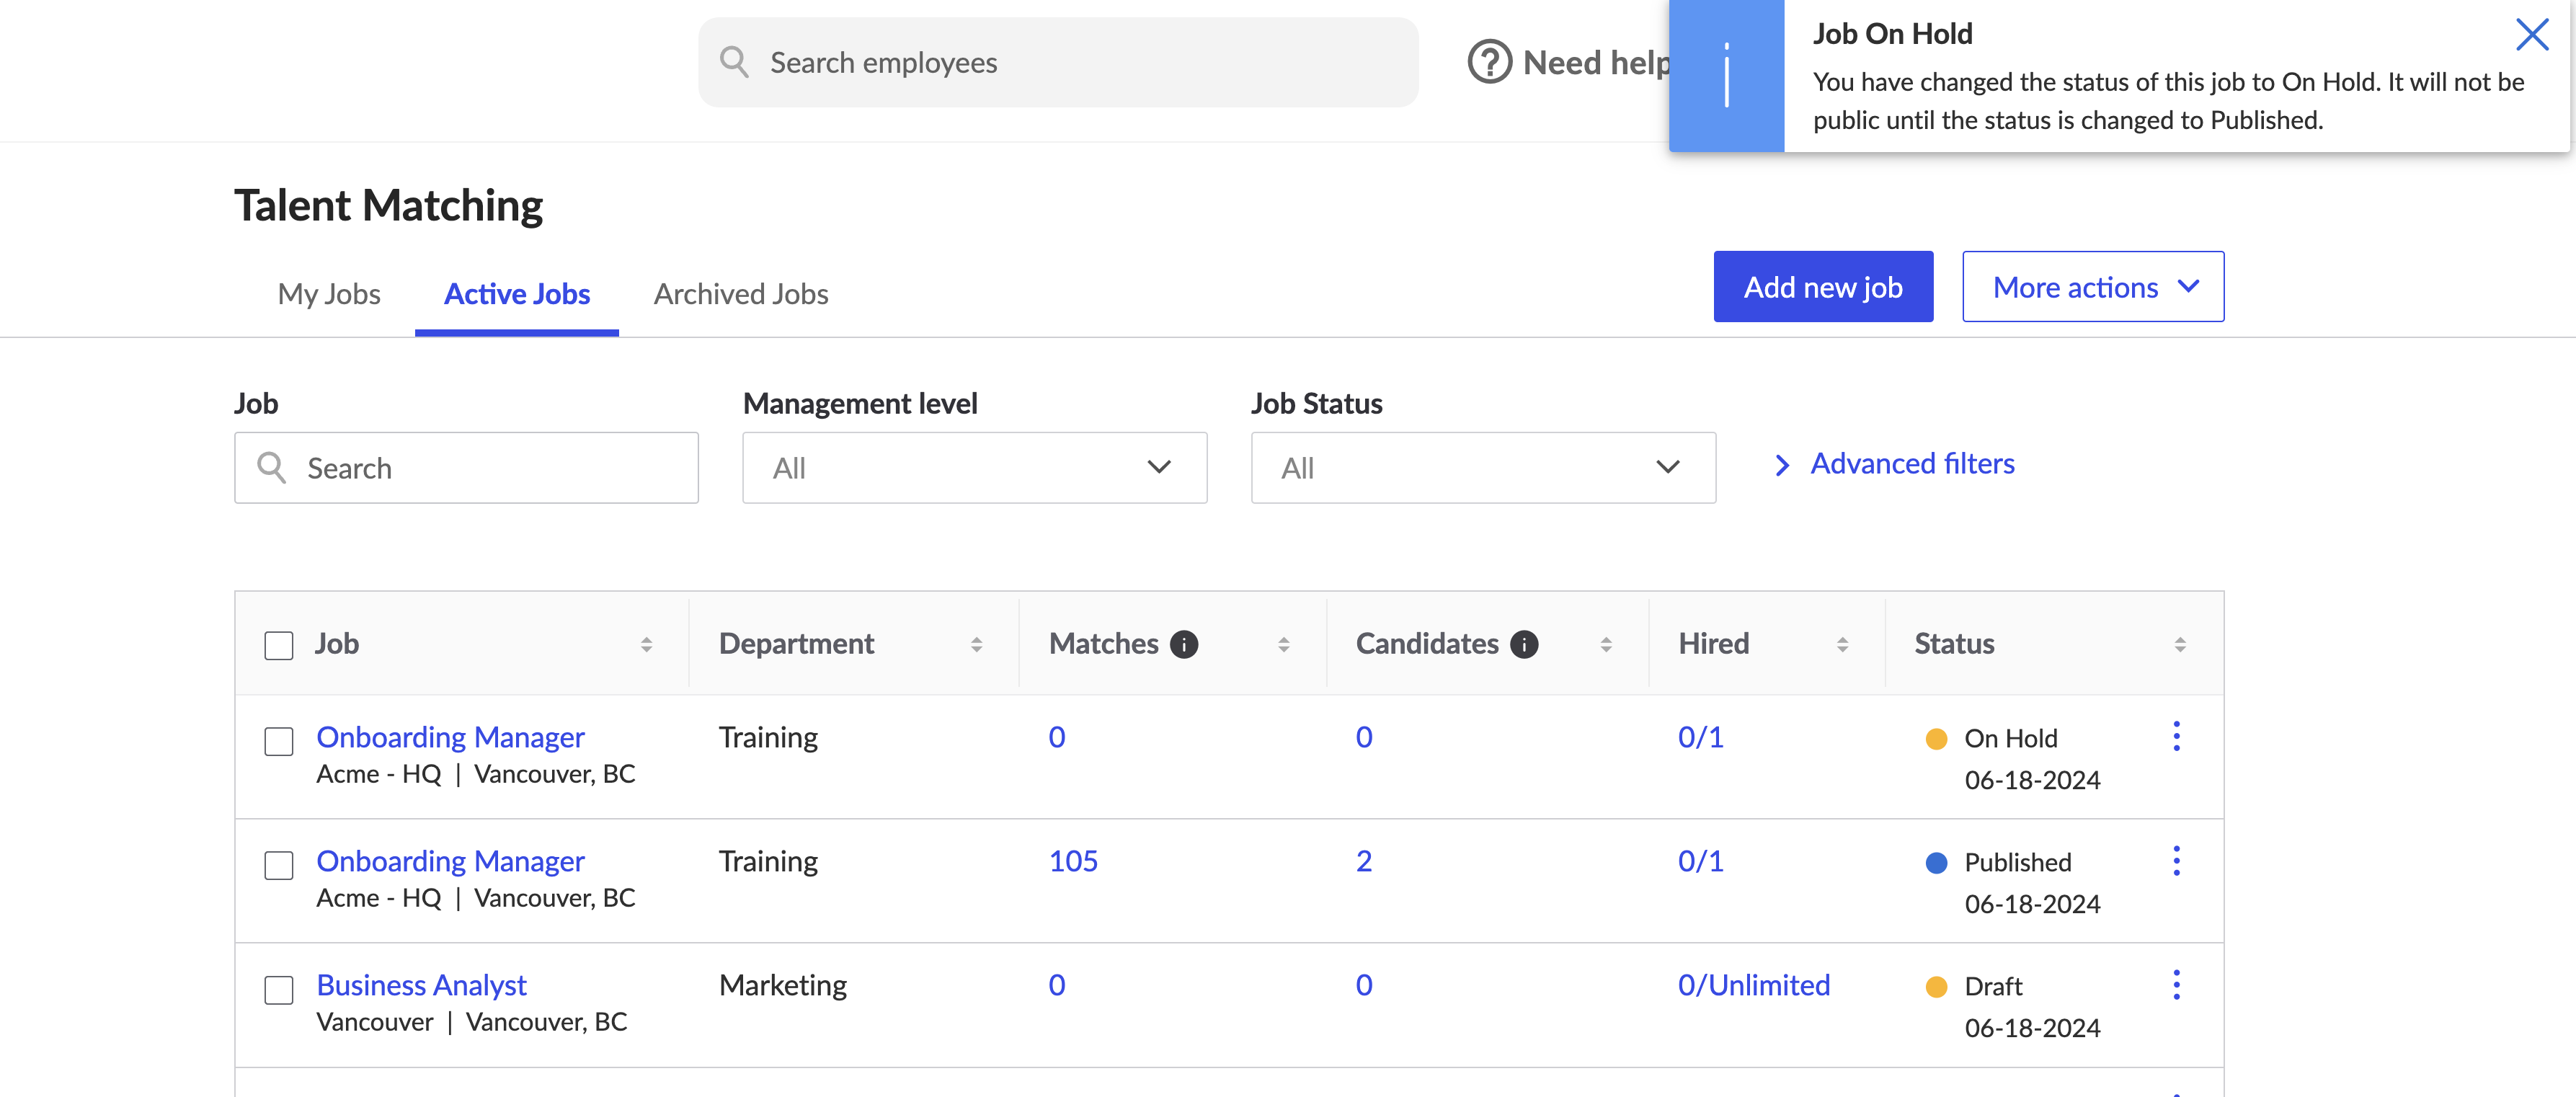The width and height of the screenshot is (2576, 1097).
Task: Click the Matches column info icon
Action: (1184, 644)
